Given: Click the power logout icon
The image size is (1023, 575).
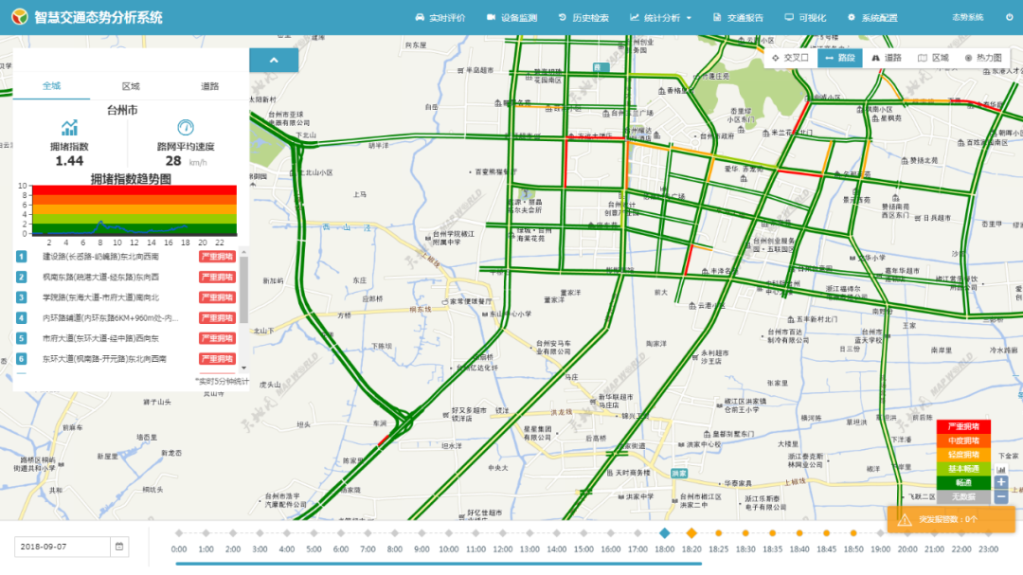Looking at the screenshot, I should [x=1010, y=18].
